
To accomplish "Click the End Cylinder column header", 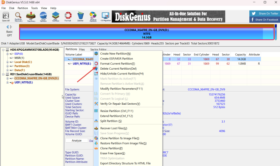I will (201, 54).
